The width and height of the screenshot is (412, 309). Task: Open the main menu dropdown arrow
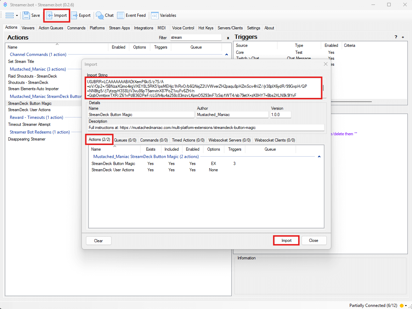click(17, 16)
